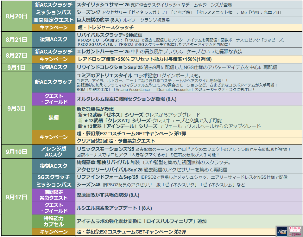Screen dimensions: 303x237
Task: Select the ★13武器「クレスAT」シリーズ line
Action: (150, 121)
